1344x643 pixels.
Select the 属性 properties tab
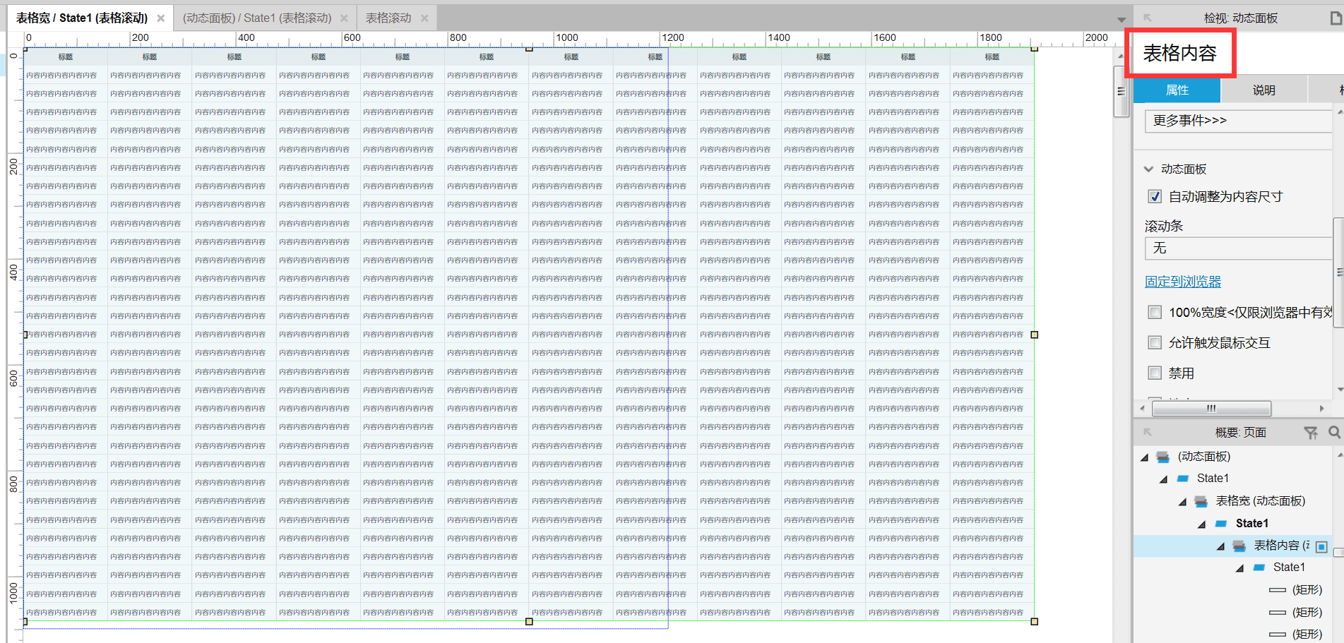point(1177,90)
